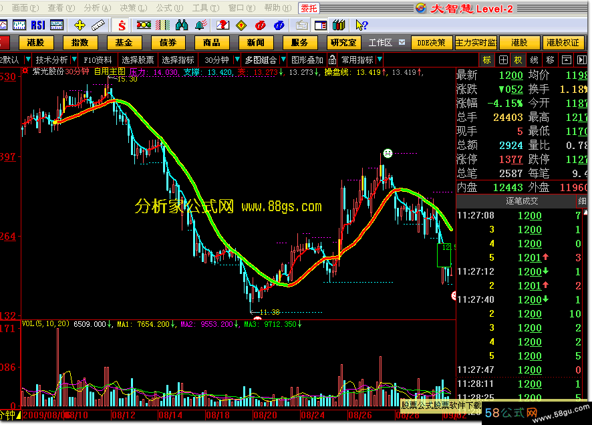
Task: Open the 窗口(W) menu
Action: pos(242,8)
